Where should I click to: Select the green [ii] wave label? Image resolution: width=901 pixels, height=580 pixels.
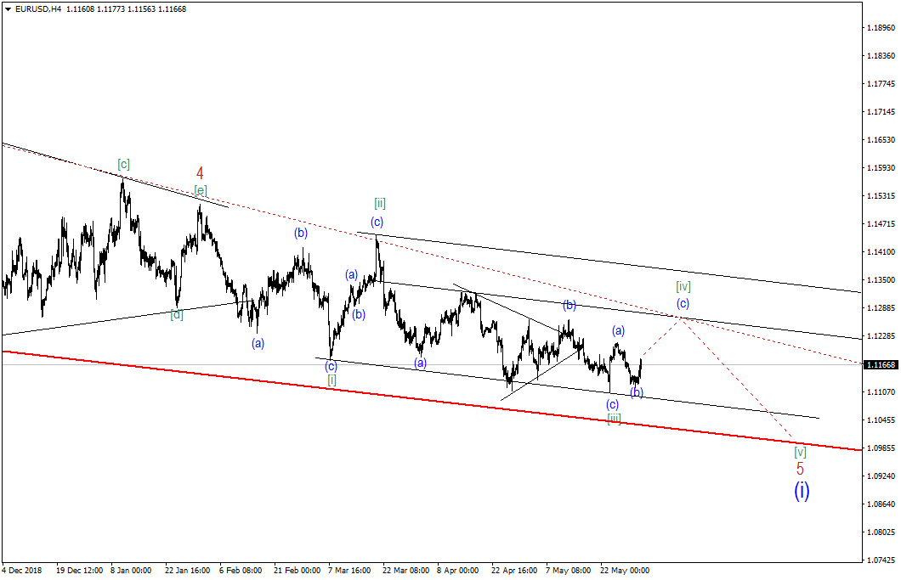click(380, 203)
